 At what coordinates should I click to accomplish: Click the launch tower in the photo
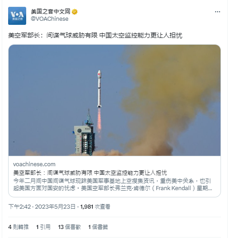point(84,132)
